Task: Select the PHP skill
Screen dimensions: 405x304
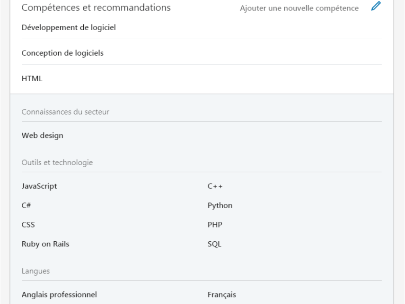Action: pyautogui.click(x=215, y=225)
